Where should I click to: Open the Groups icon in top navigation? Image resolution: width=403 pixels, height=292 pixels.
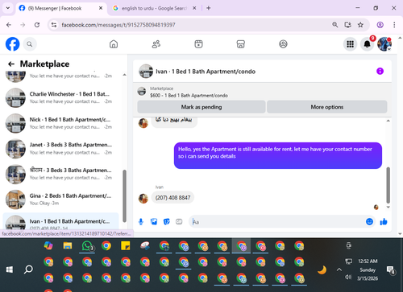pyautogui.click(x=283, y=44)
